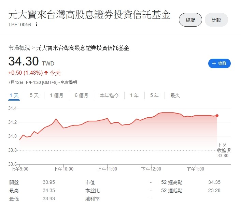Click the red up arrow beside change
This screenshot has width=241, height=207.
point(46,73)
